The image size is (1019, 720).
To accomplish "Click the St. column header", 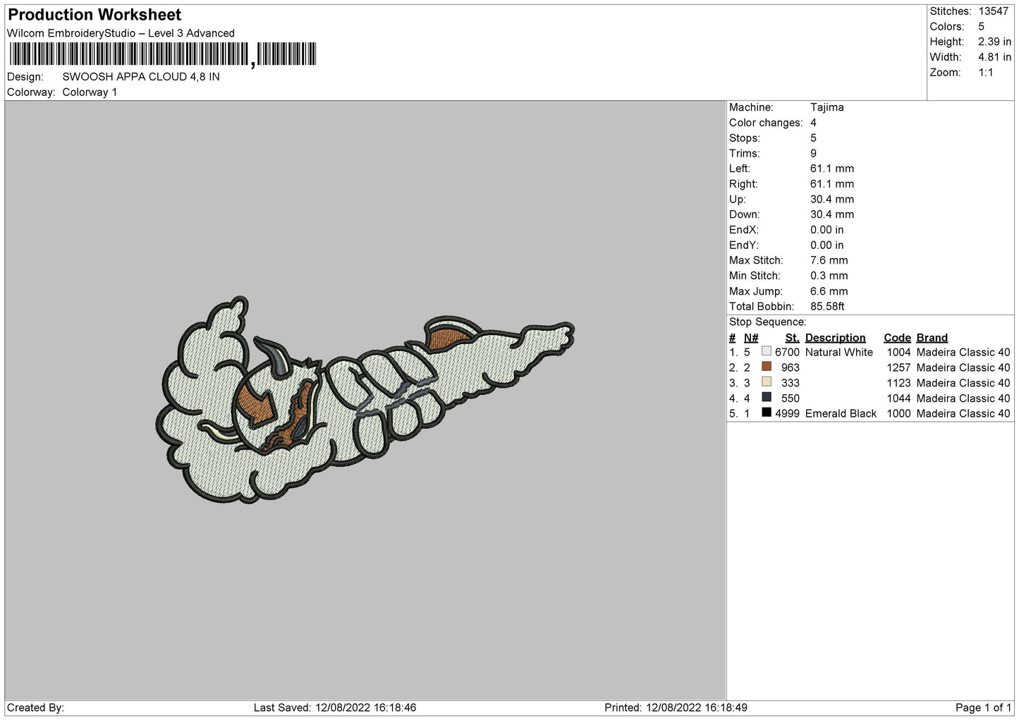I will tap(792, 338).
